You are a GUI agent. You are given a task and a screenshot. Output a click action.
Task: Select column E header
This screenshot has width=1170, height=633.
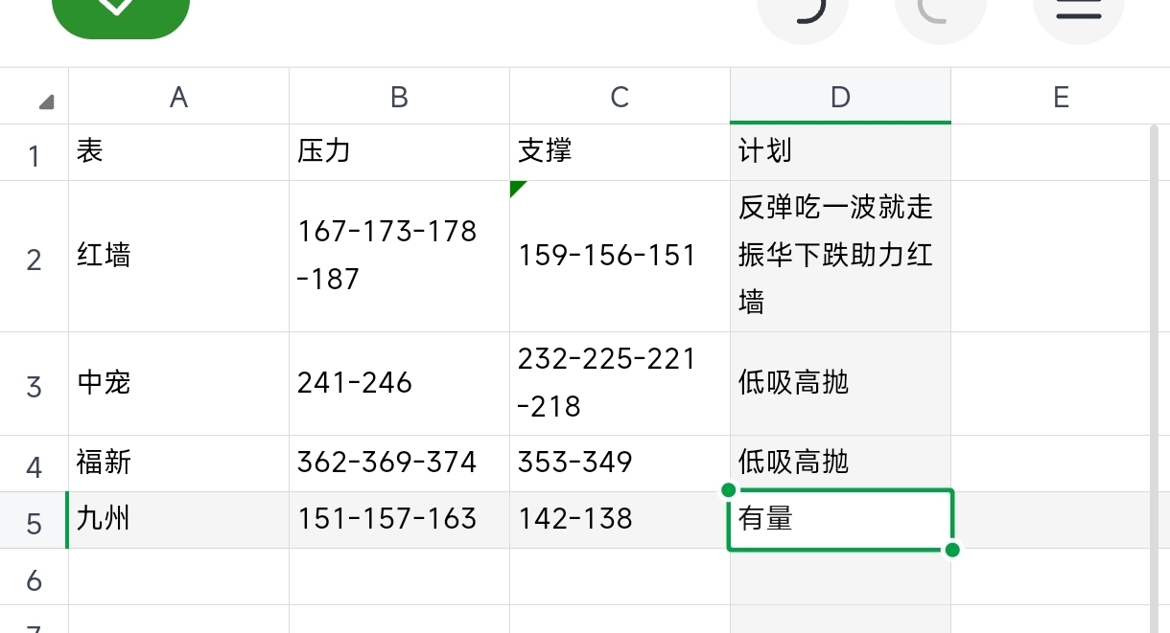(1060, 97)
